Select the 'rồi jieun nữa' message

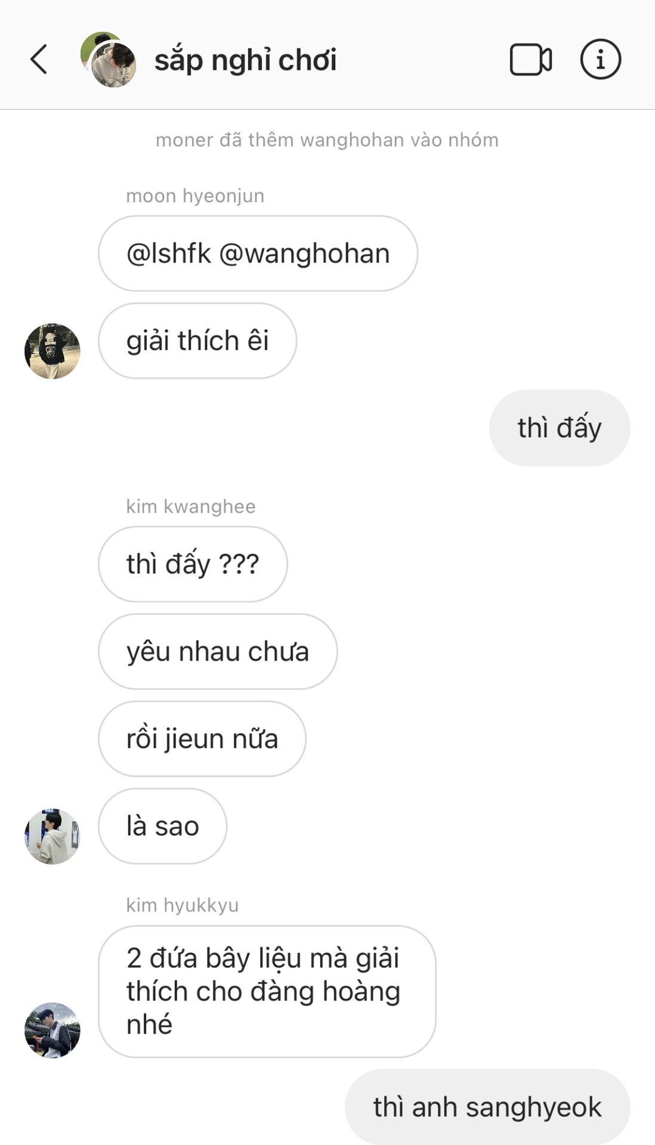[202, 739]
